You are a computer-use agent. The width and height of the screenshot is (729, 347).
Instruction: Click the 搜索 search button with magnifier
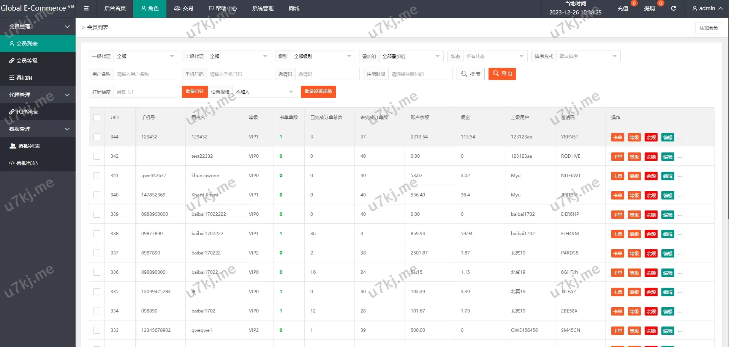[x=471, y=74]
